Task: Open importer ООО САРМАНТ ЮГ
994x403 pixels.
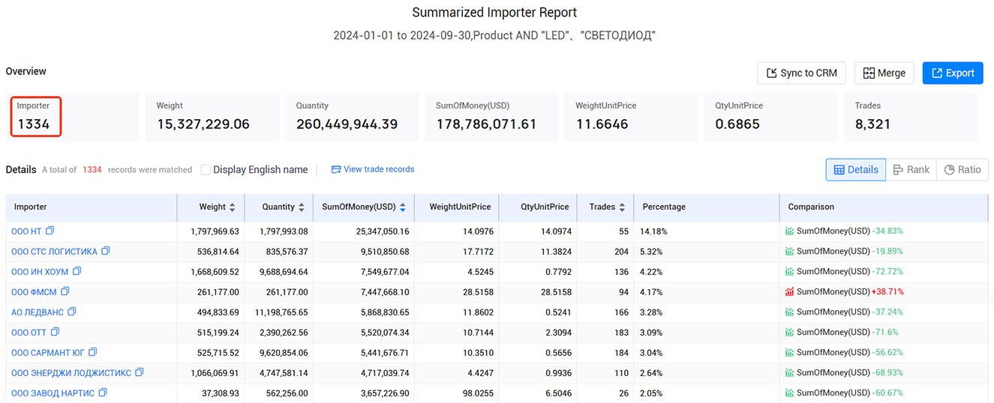Action: pyautogui.click(x=48, y=353)
